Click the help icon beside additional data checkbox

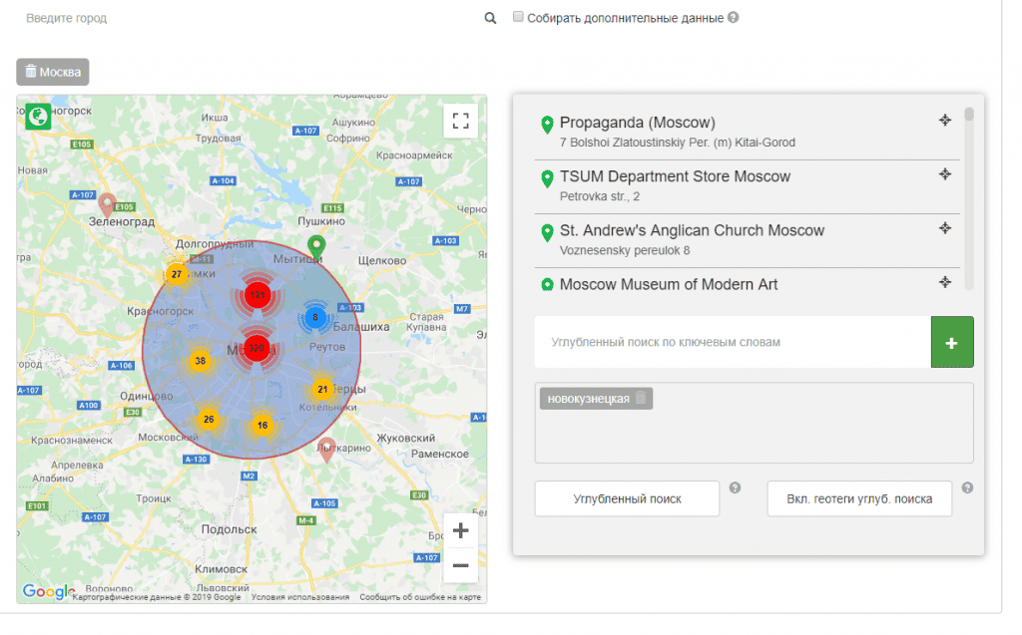(734, 18)
